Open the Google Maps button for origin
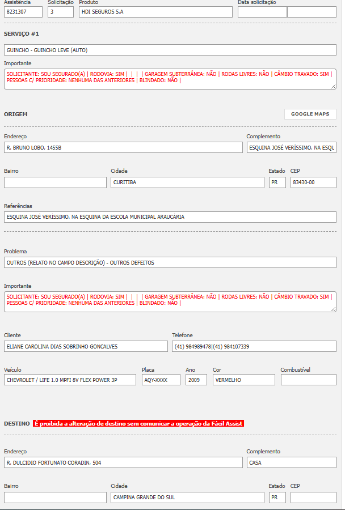Image resolution: width=345 pixels, height=510 pixels. coord(310,114)
